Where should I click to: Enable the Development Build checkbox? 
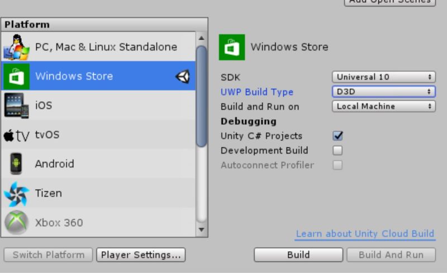click(x=337, y=150)
